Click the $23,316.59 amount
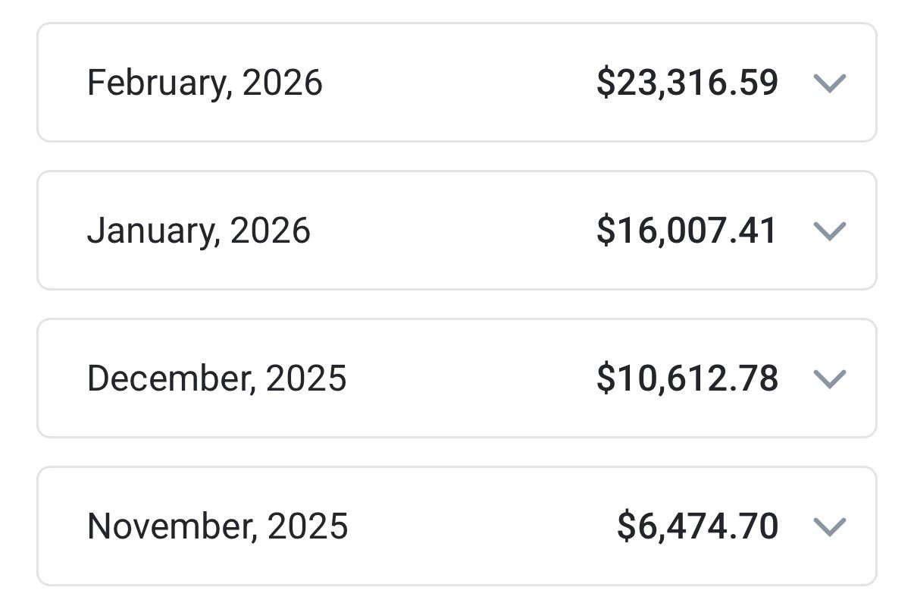 [687, 83]
